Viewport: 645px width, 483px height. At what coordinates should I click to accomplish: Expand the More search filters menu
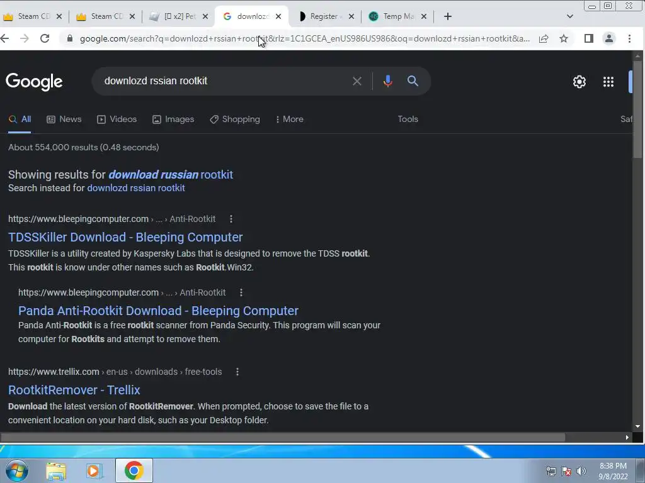pyautogui.click(x=290, y=119)
